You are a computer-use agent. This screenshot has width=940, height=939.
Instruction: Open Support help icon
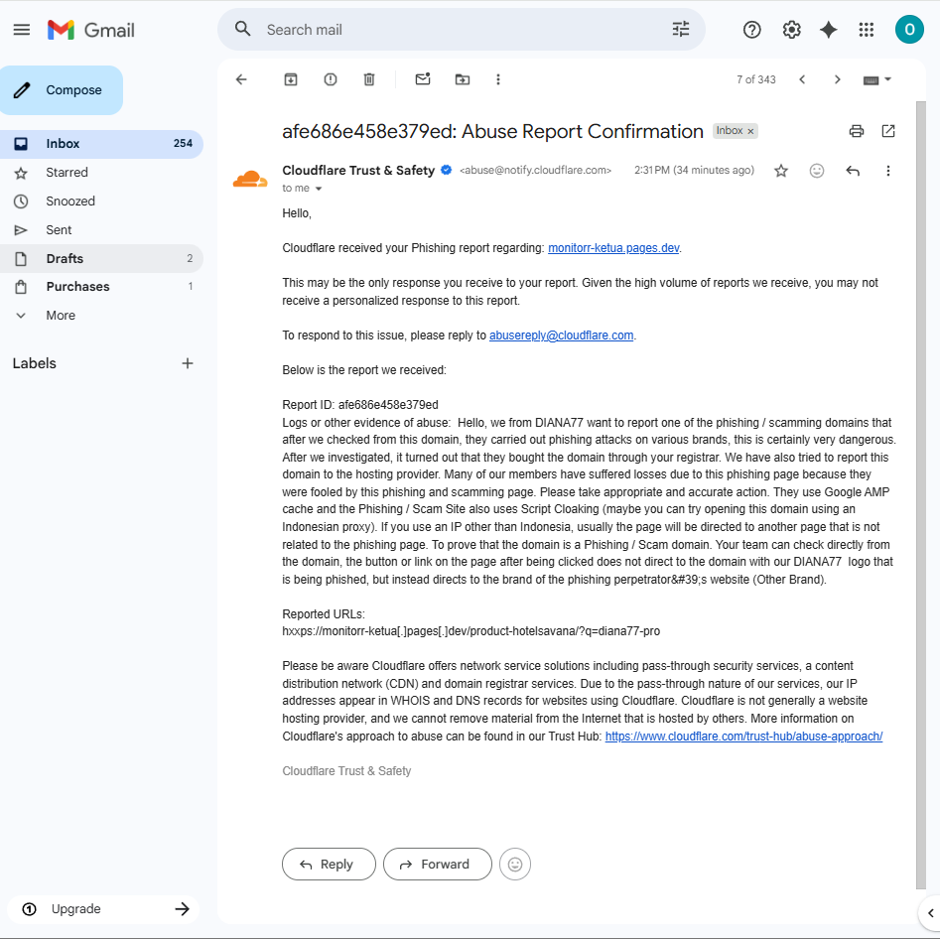pos(751,30)
